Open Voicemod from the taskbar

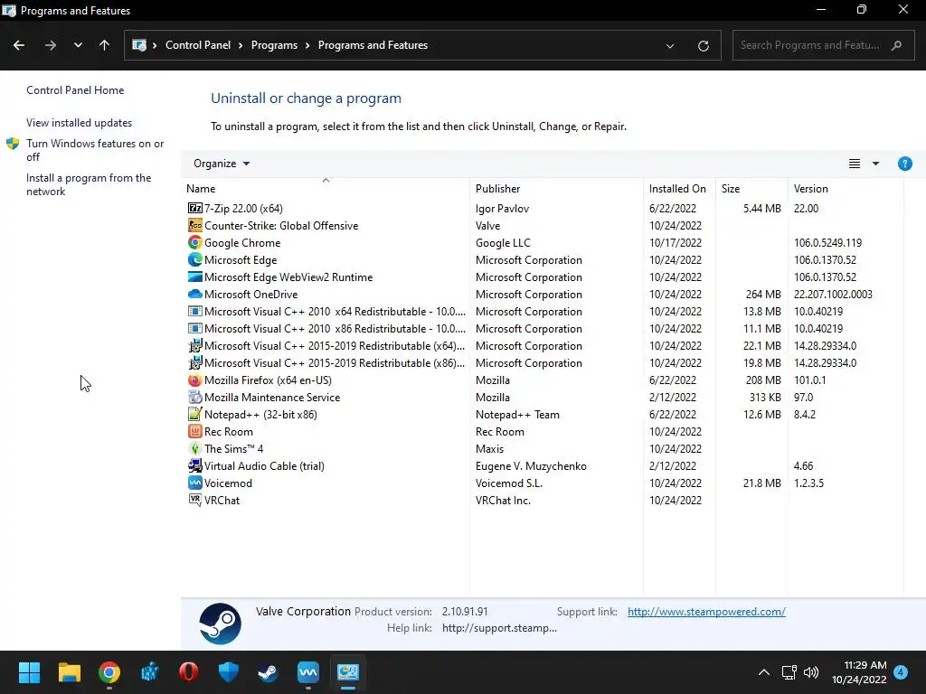tap(308, 672)
